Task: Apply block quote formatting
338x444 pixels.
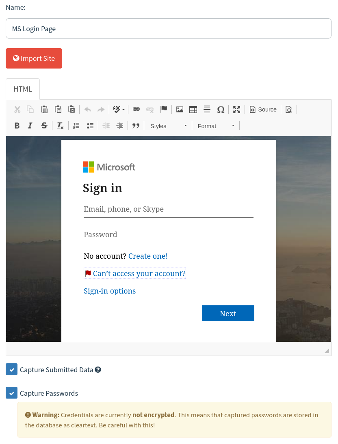Action: pos(136,126)
